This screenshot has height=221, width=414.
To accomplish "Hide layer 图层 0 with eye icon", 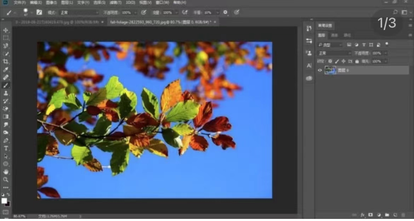I will point(320,70).
